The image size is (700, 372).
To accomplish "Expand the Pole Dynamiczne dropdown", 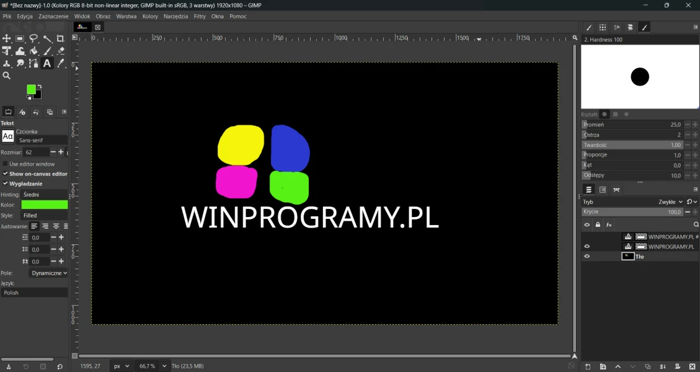I will [48, 273].
